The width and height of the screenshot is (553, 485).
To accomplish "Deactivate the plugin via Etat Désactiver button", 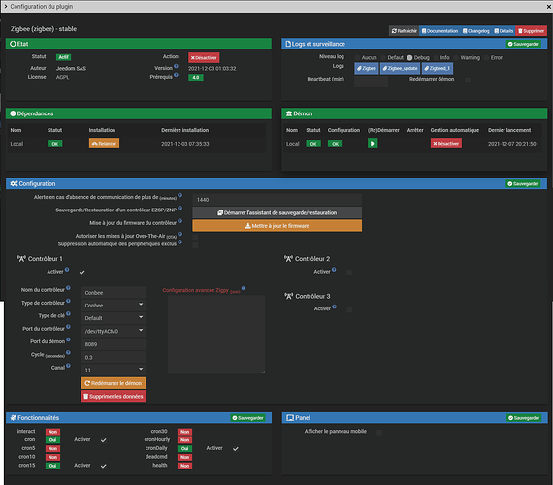I will pyautogui.click(x=204, y=57).
